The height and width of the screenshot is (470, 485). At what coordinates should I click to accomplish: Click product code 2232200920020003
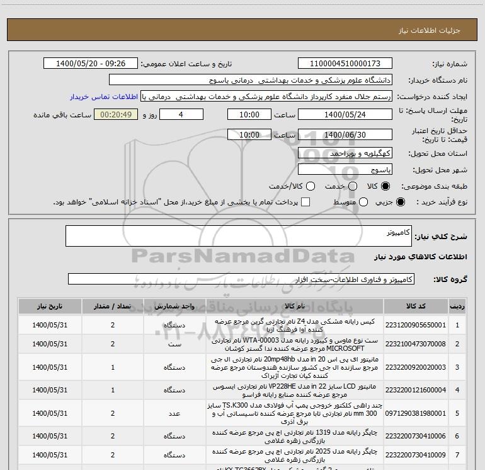click(416, 367)
